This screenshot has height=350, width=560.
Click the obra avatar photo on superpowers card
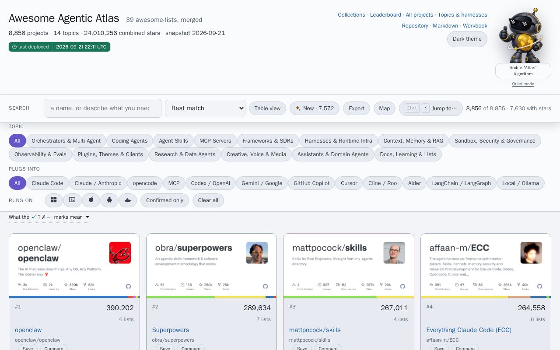coord(257,253)
